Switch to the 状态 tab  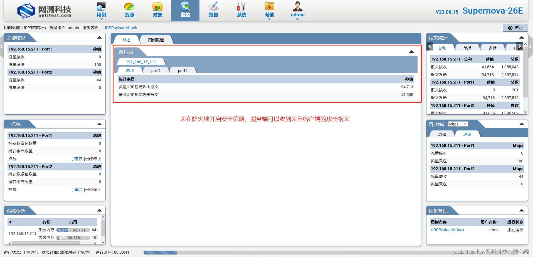point(127,40)
